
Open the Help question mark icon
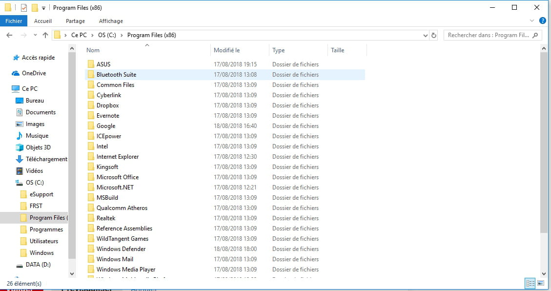[543, 21]
